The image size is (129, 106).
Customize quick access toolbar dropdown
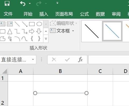57,3
